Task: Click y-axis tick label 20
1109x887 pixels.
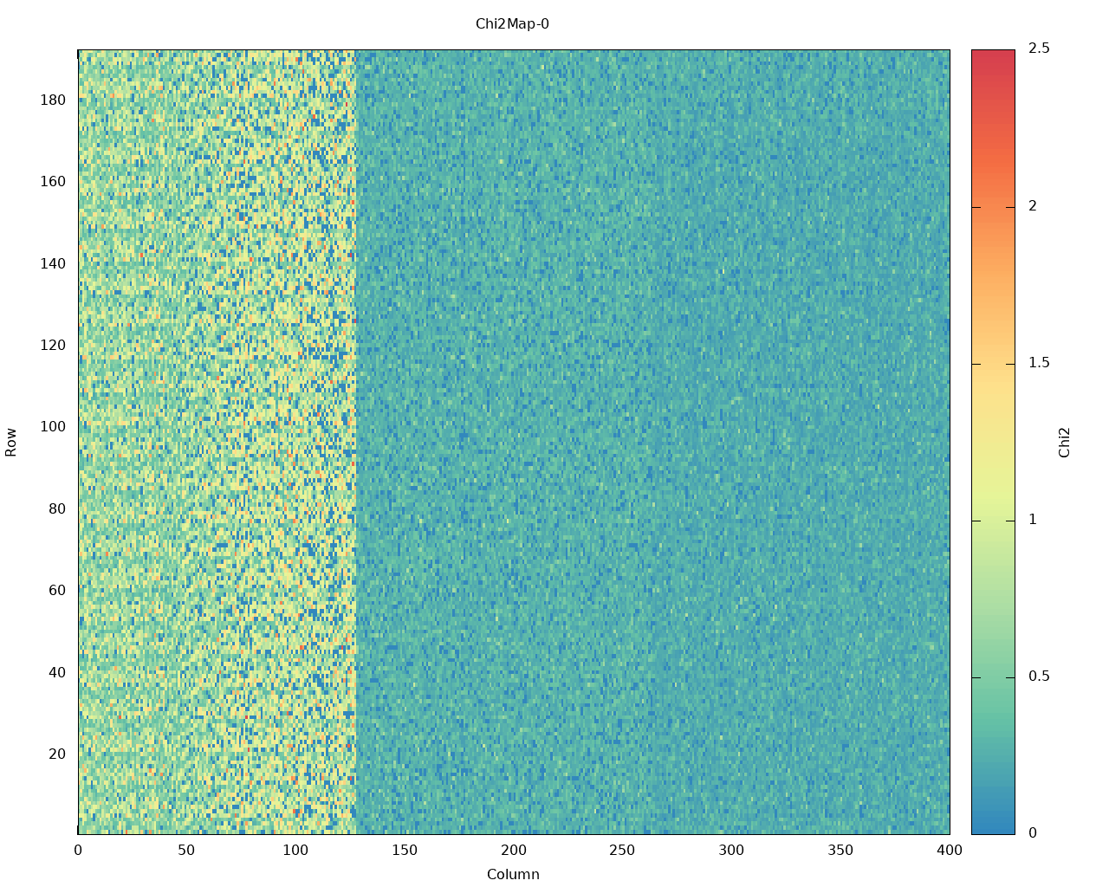Action: [x=56, y=754]
